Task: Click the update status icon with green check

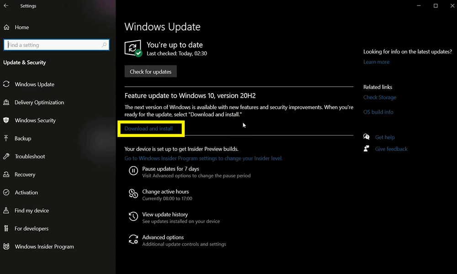Action: pyautogui.click(x=133, y=48)
